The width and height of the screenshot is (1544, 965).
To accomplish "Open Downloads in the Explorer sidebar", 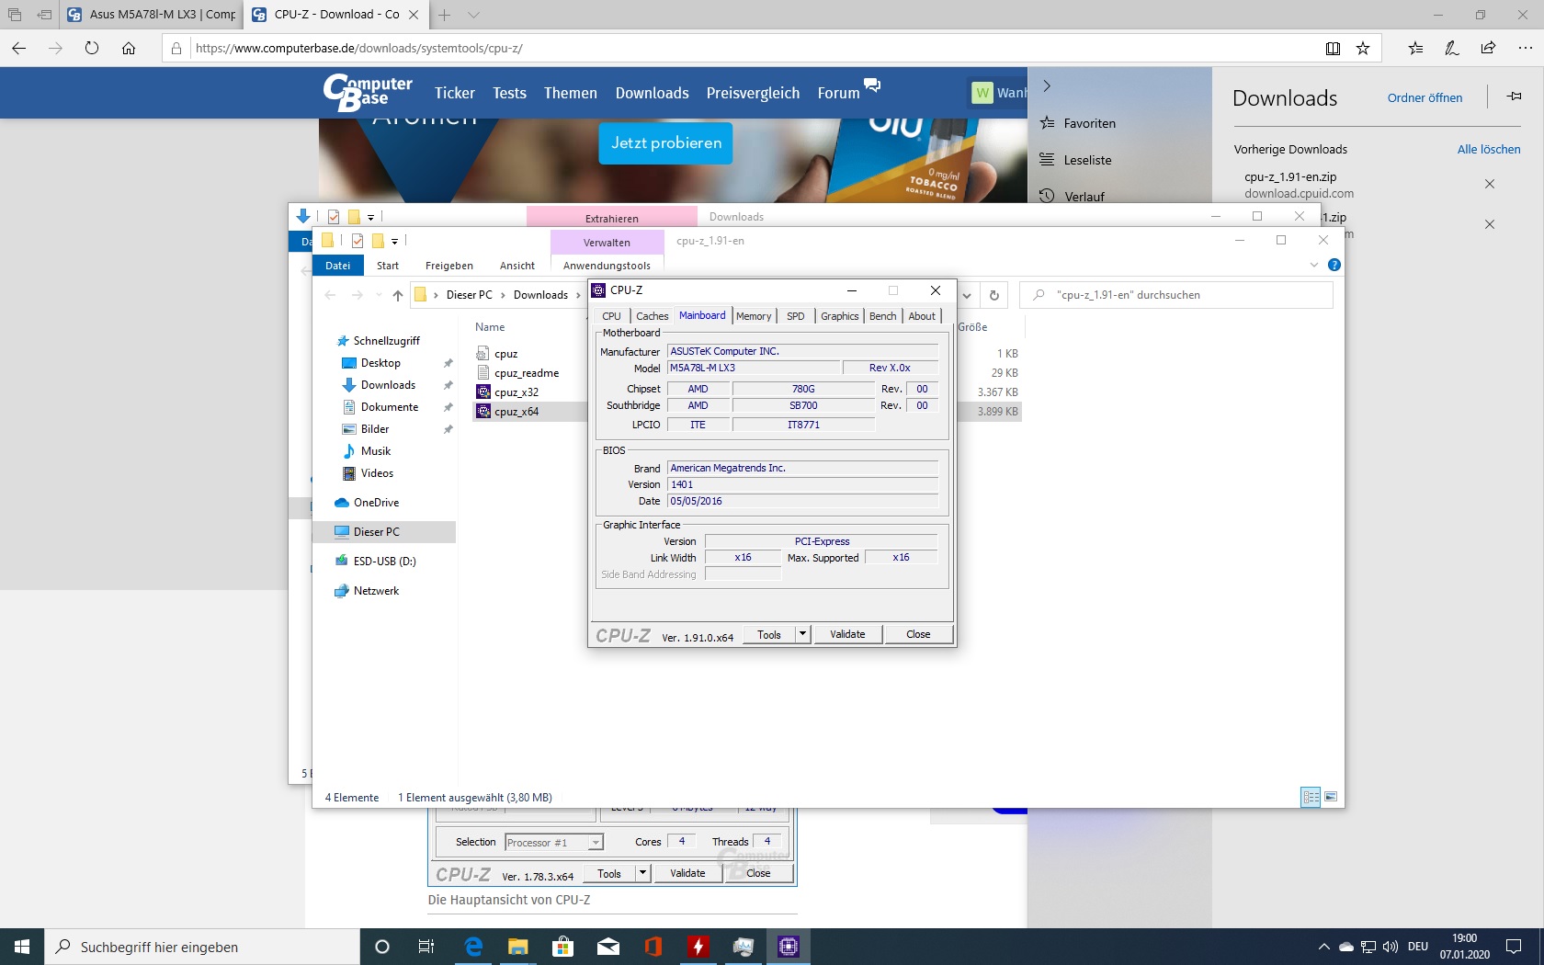I will (388, 385).
